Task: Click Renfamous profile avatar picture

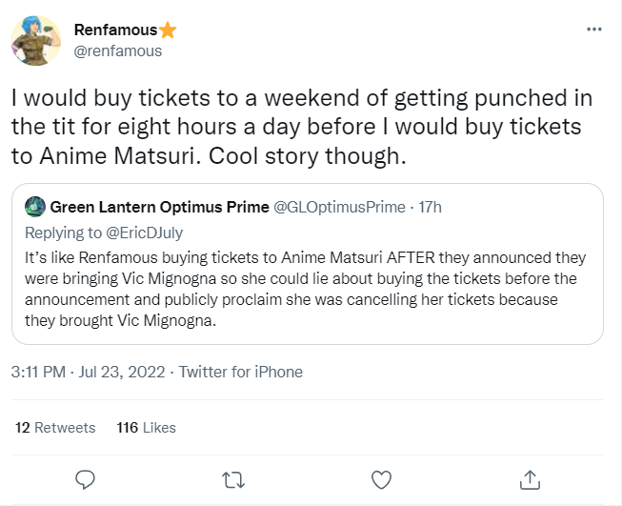Action: 35,40
